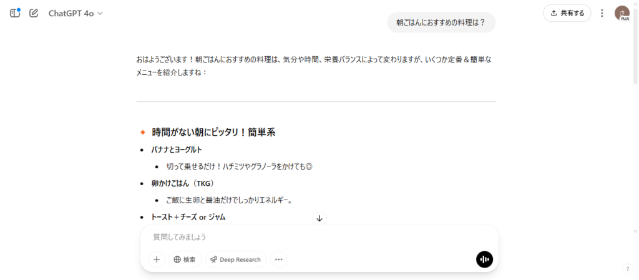Screen dimensions: 639x280
Task: Click the トースト＋チーズ or ジャム item
Action: [188, 217]
